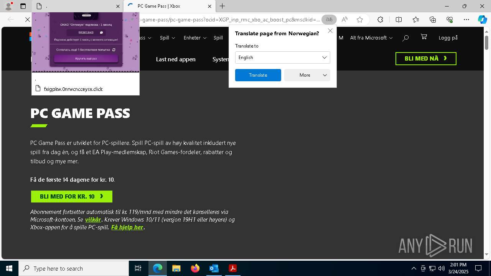Switch to the first tab titled with a dot

77,6
